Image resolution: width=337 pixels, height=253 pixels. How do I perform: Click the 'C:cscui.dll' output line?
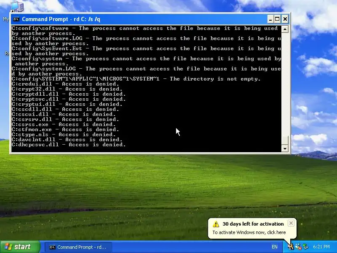64,114
